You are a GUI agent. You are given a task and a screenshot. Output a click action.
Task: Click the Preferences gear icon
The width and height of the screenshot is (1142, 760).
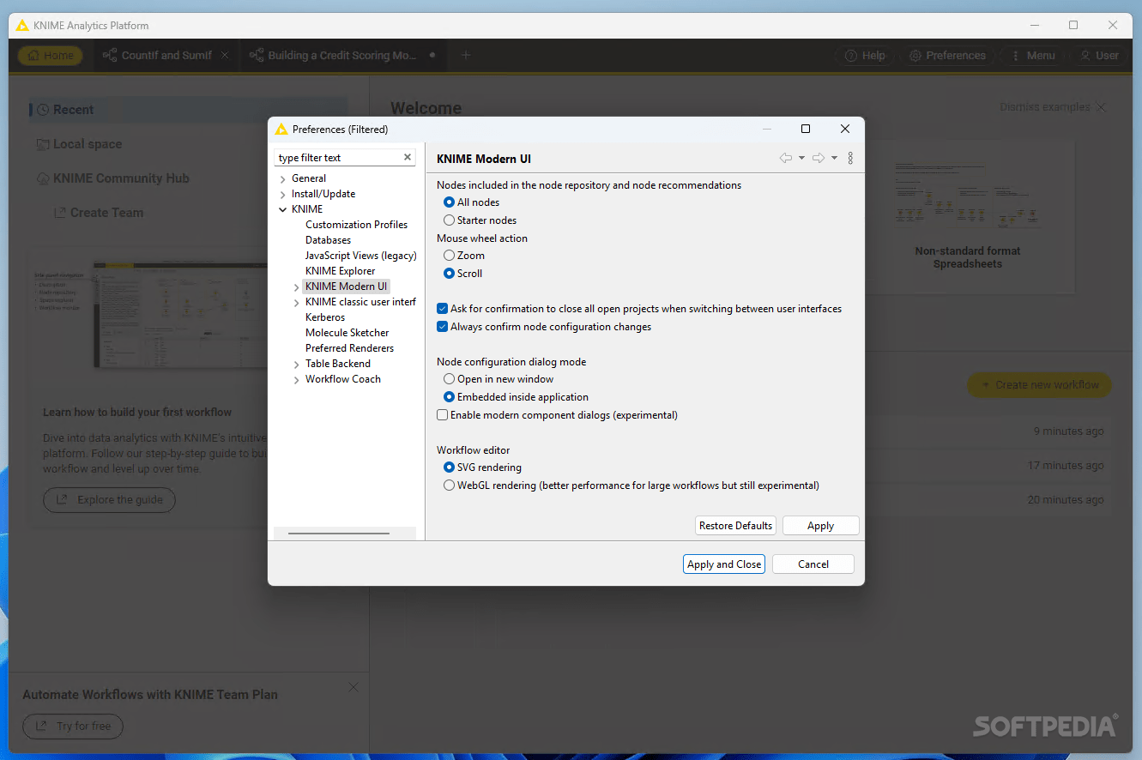point(946,55)
